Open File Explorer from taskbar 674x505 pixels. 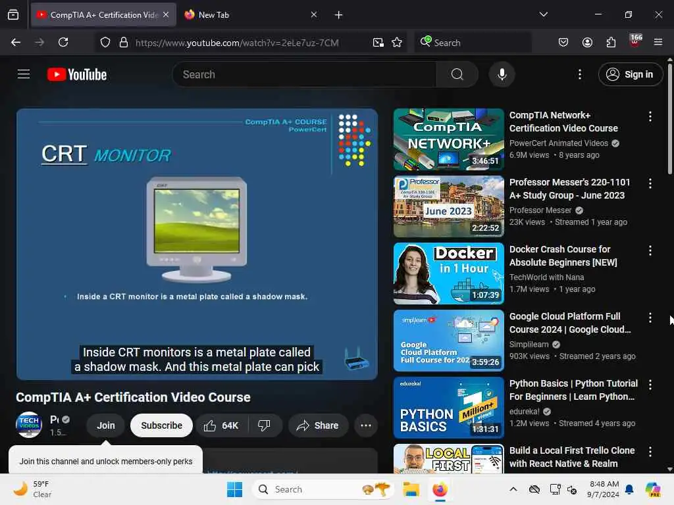411,489
